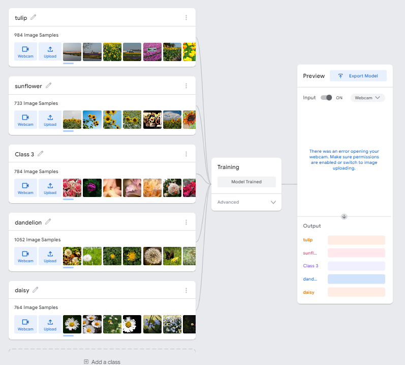
Task: Upload images to daisy class
Action: (50, 324)
